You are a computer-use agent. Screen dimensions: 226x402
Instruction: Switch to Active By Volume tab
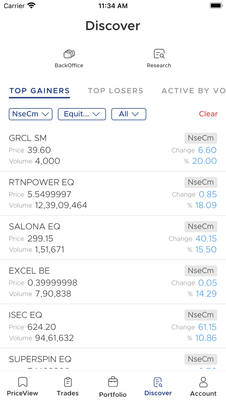pyautogui.click(x=193, y=91)
